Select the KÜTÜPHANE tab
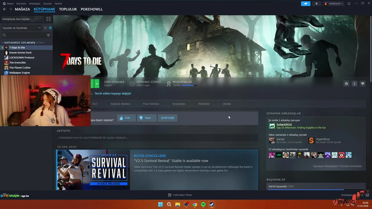The height and width of the screenshot is (209, 372). pos(44,9)
